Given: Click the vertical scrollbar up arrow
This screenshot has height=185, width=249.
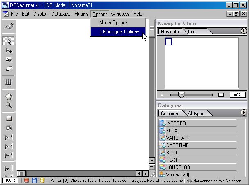Looking at the screenshot, I should tap(152, 160).
